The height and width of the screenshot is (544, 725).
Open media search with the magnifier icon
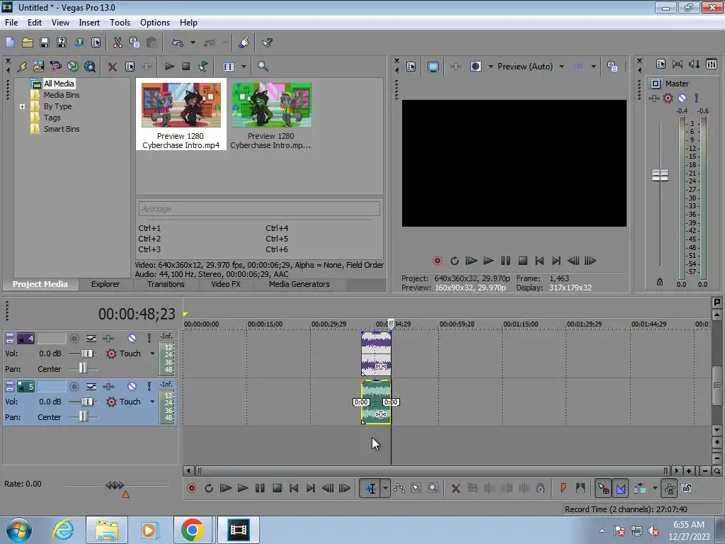point(263,67)
